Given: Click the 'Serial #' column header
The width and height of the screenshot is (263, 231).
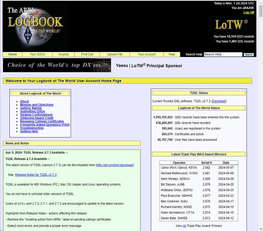Looking at the screenshot, I should pos(206,162).
